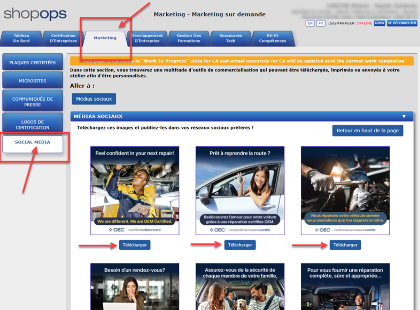
Task: Click the shopops logo
Action: tap(35, 14)
